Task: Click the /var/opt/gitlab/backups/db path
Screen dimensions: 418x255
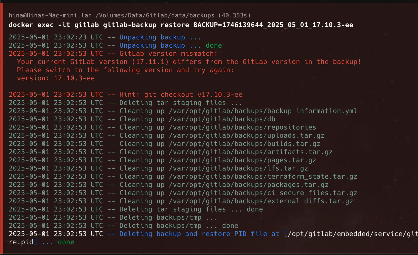Action: [222, 119]
